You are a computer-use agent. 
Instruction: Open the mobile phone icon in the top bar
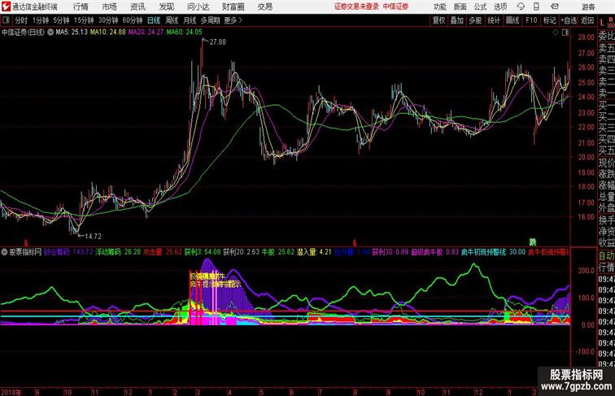(x=536, y=7)
